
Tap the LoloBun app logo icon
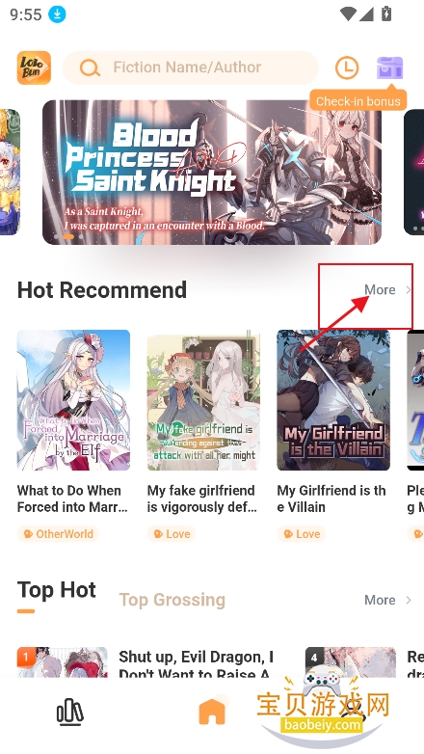(34, 67)
